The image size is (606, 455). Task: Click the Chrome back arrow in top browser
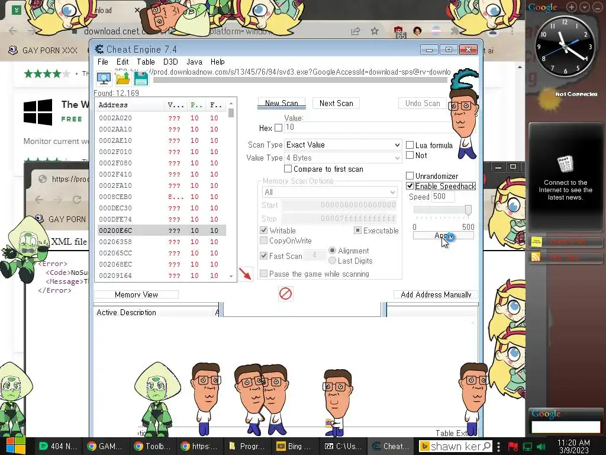(13, 31)
